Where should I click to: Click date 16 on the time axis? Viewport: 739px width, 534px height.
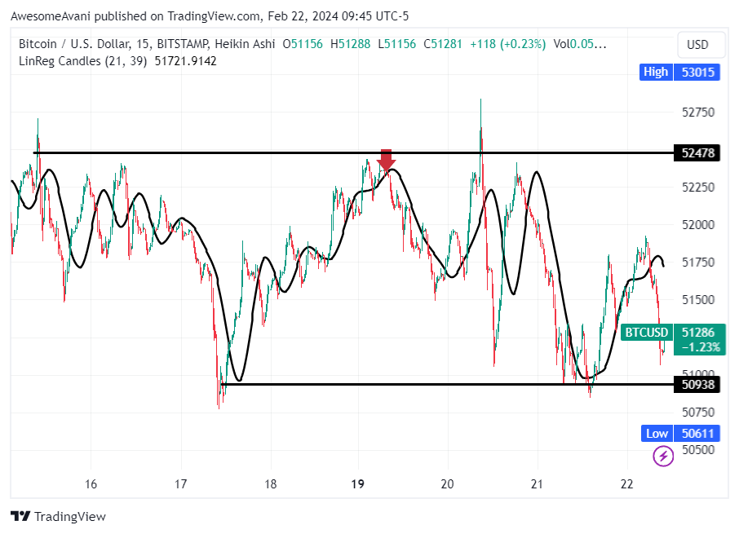pyautogui.click(x=91, y=484)
